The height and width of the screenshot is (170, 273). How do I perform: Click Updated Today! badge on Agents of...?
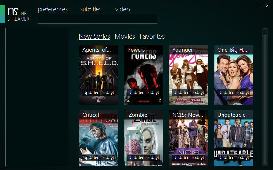click(98, 93)
